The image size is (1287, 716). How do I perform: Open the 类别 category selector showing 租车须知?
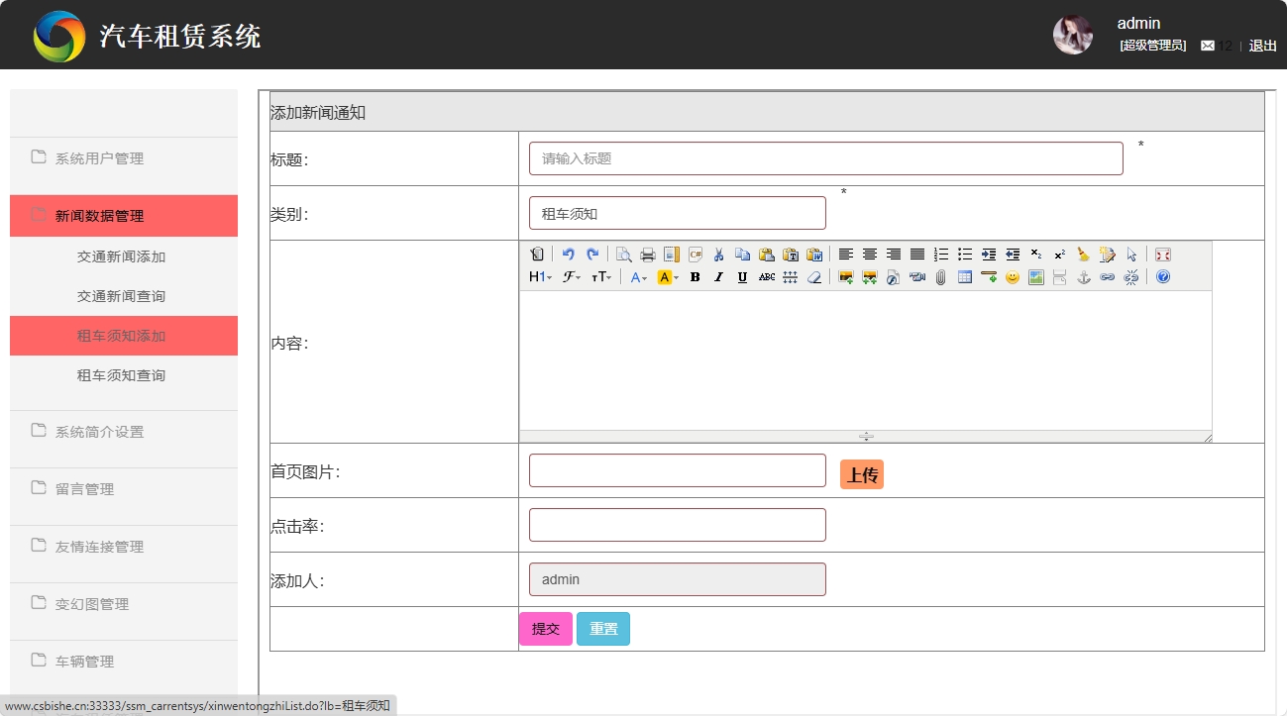(x=677, y=212)
